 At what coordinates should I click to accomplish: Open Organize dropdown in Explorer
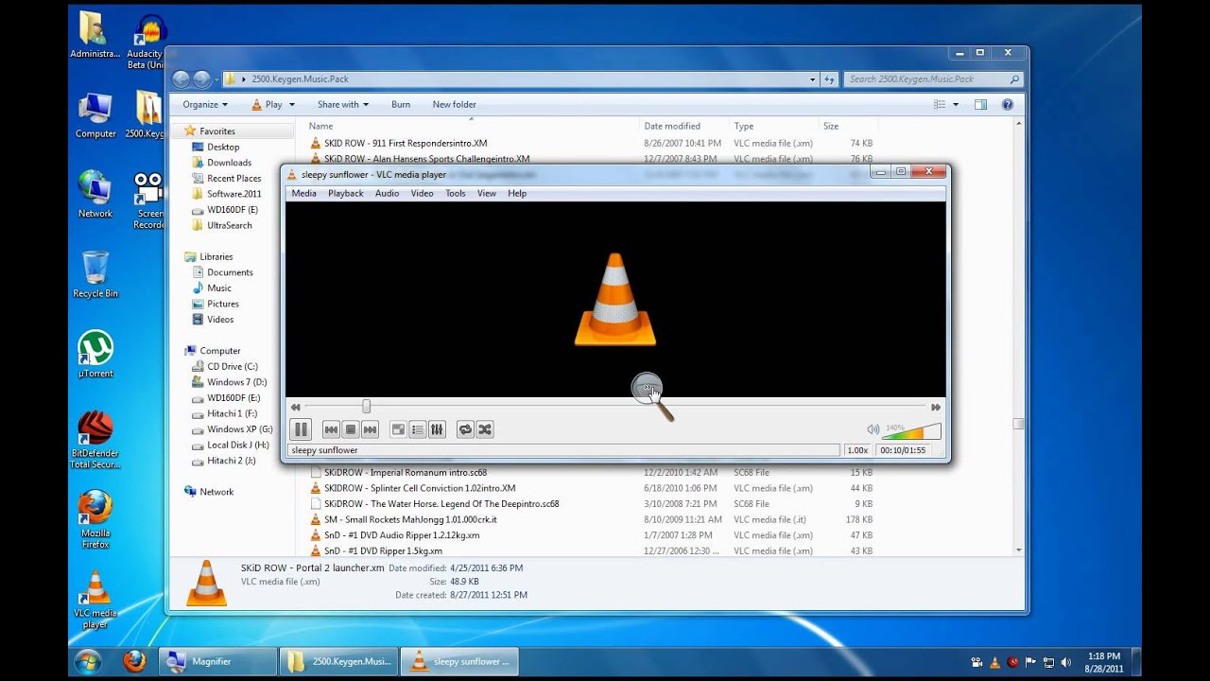(205, 104)
